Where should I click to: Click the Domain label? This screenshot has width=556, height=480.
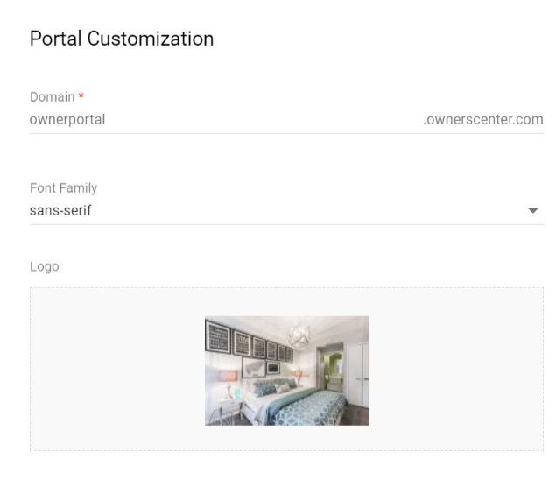pos(53,97)
